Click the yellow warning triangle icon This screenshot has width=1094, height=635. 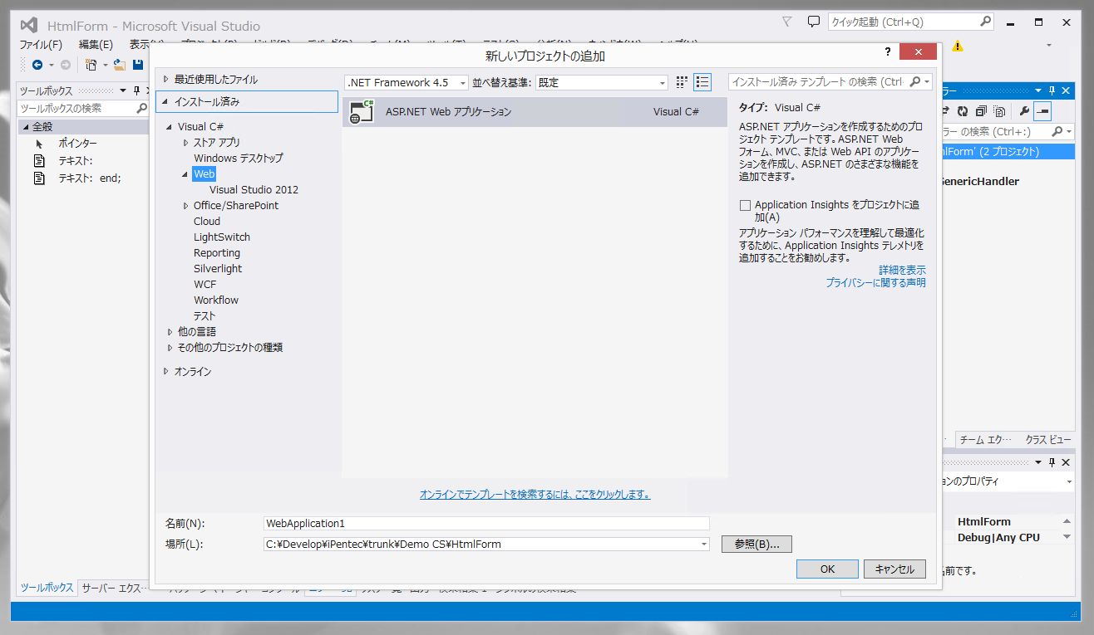(x=958, y=46)
